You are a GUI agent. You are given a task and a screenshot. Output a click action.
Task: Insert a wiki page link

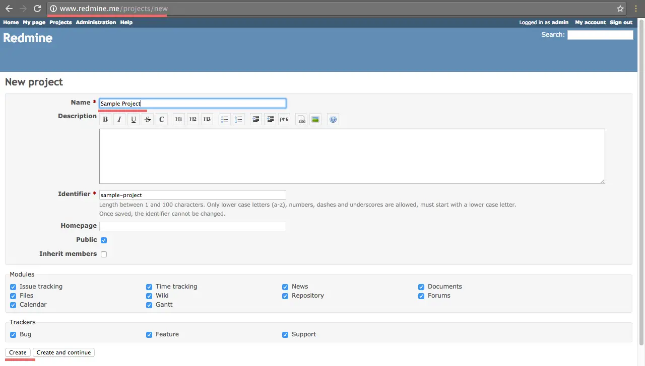click(x=301, y=119)
